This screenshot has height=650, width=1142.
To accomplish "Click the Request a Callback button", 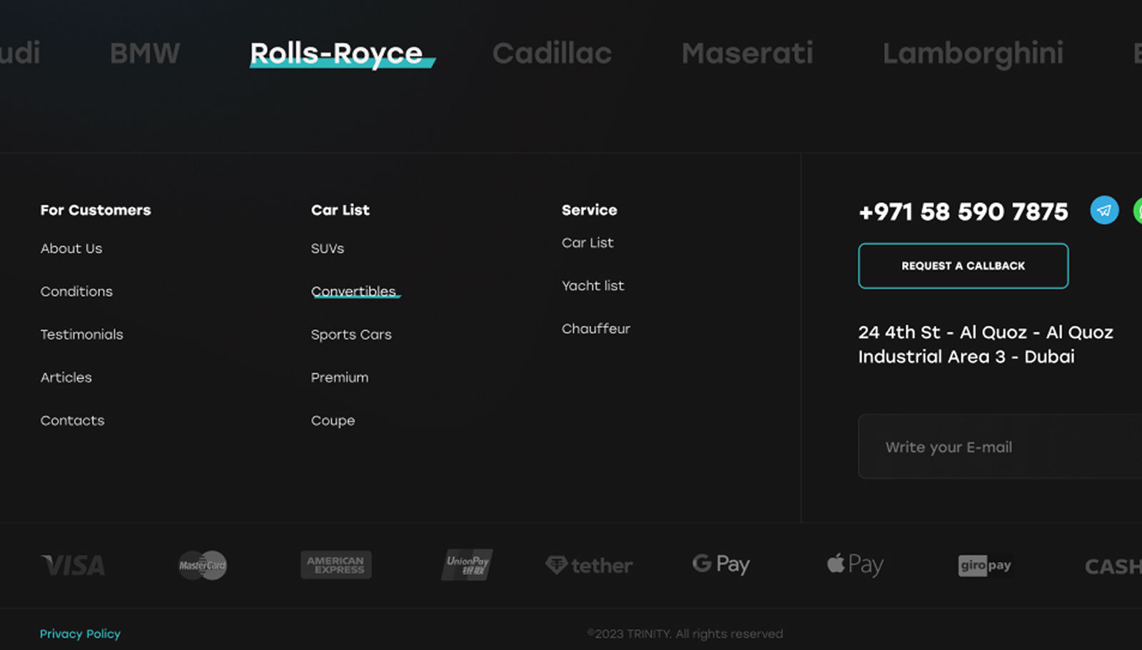I will [x=963, y=266].
